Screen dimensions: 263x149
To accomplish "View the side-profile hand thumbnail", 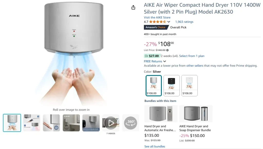I will [51, 123].
